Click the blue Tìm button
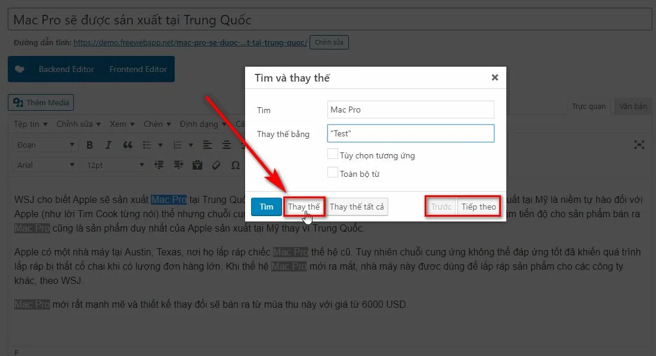Screen dimensions: 656x356 [267, 207]
